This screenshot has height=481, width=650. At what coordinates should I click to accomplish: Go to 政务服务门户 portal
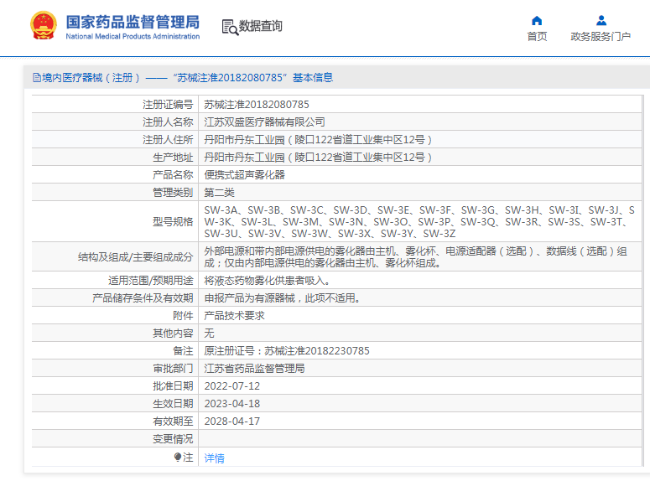tap(601, 37)
